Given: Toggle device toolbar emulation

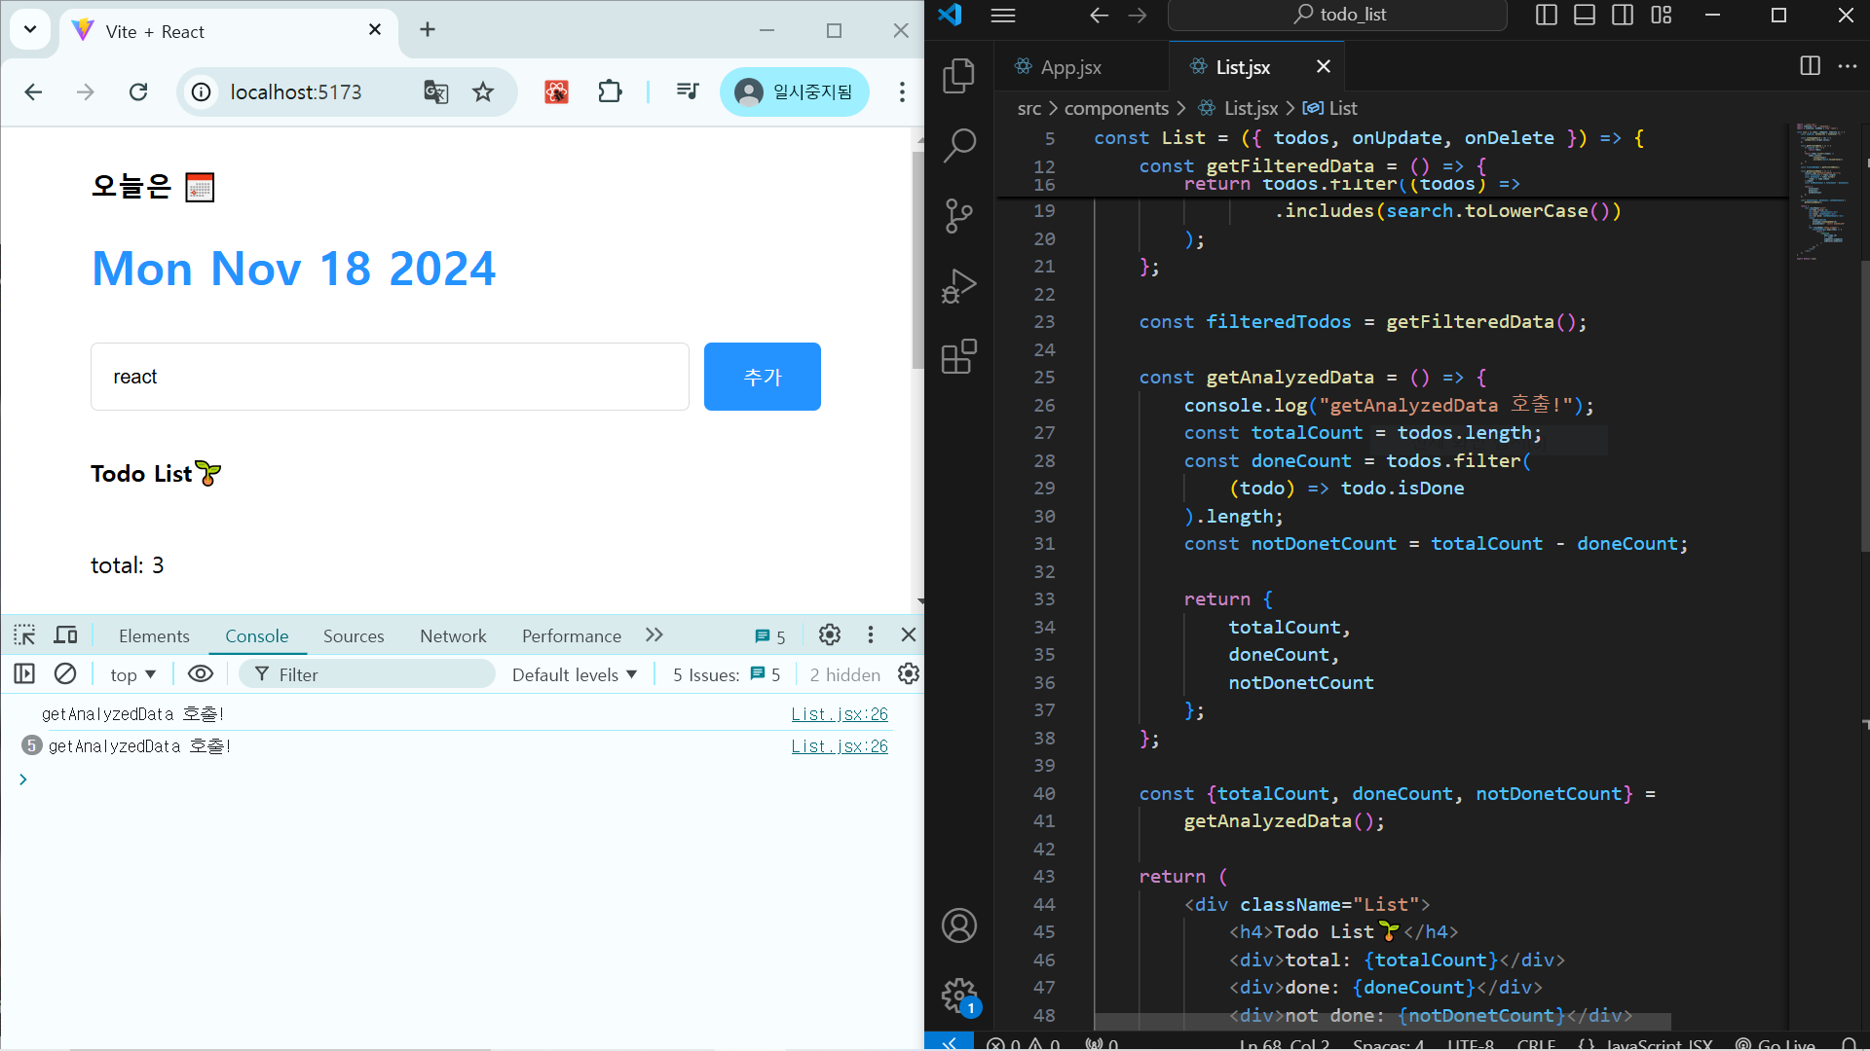Looking at the screenshot, I should (x=65, y=635).
